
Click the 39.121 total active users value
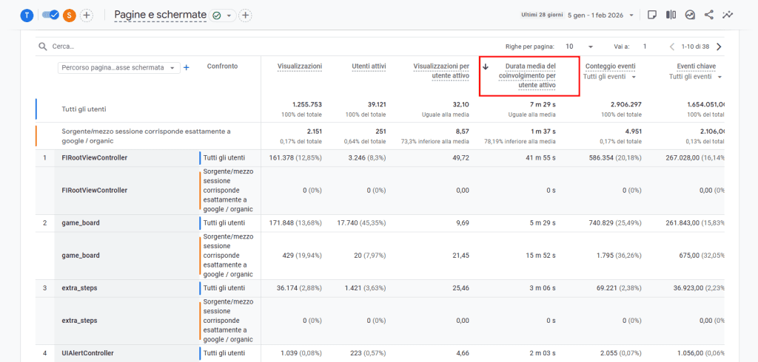(x=375, y=105)
